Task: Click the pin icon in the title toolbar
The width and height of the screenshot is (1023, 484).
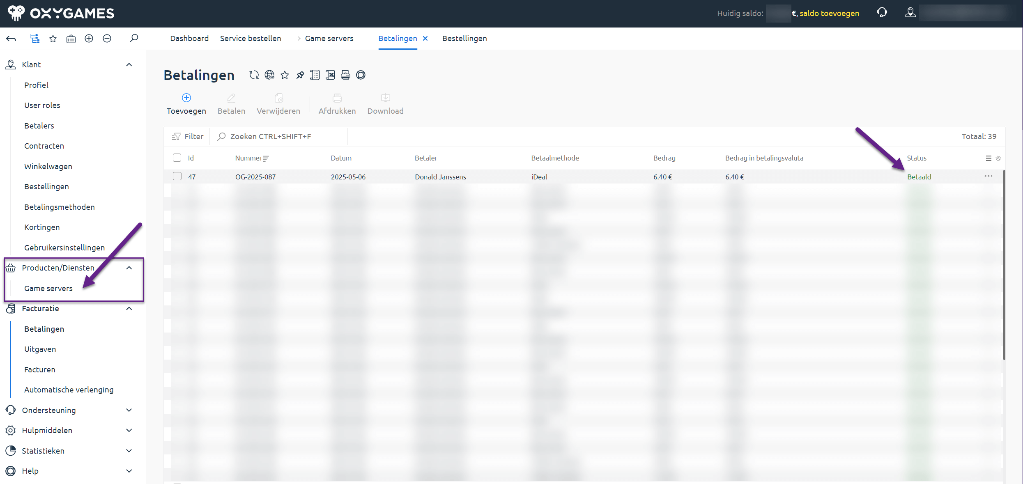Action: point(300,75)
